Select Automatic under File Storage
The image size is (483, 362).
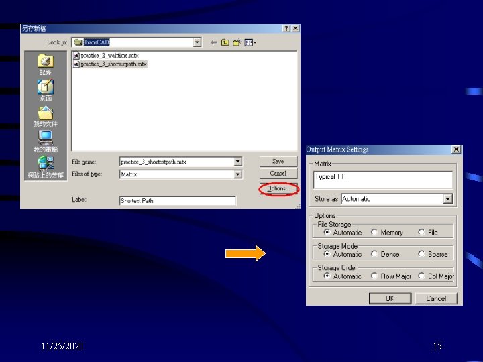pyautogui.click(x=343, y=233)
